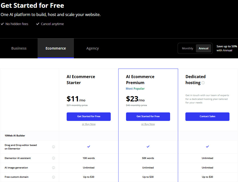238x182 pixels.
Task: Click the No hidden fees checkmark icon
Action: [2, 24]
